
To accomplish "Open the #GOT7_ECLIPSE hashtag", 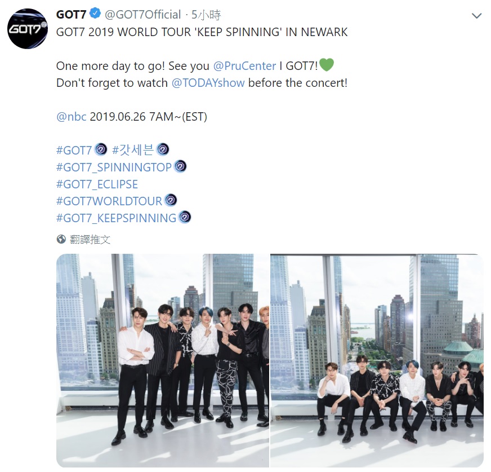I will coord(97,184).
